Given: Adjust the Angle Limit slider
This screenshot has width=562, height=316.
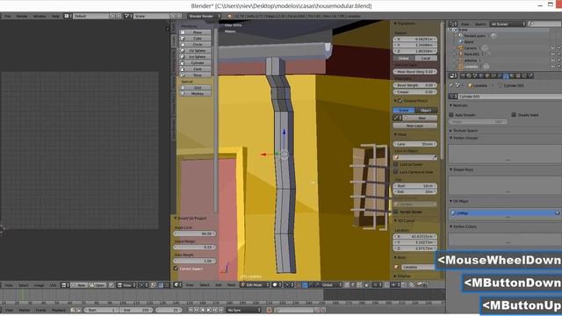Looking at the screenshot, I should pos(195,233).
